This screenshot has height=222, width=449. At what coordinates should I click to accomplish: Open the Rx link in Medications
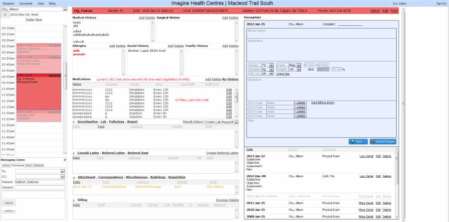224,79
